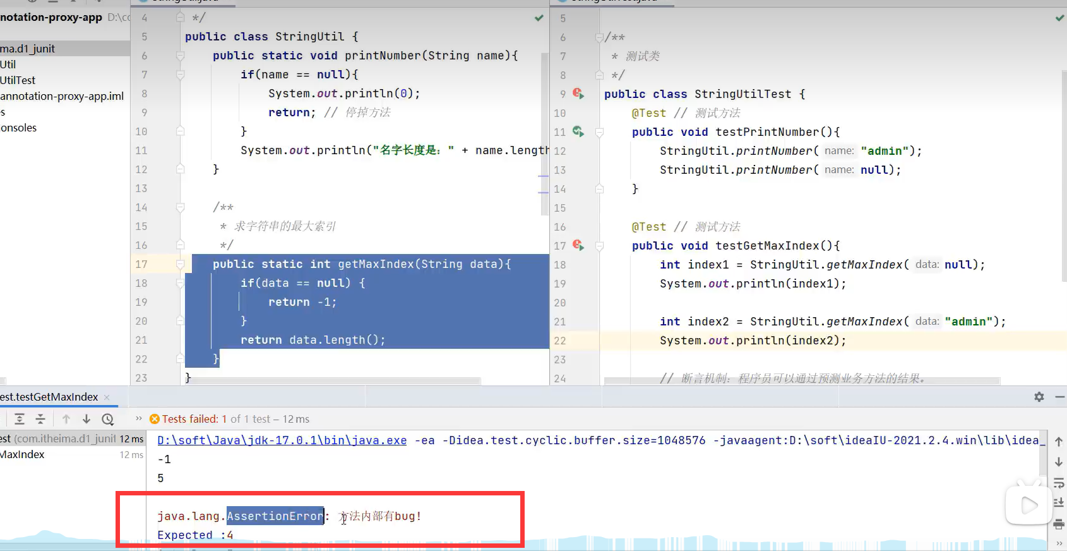
Task: Click line number 22 in StringUtilTest gutter
Action: click(560, 341)
